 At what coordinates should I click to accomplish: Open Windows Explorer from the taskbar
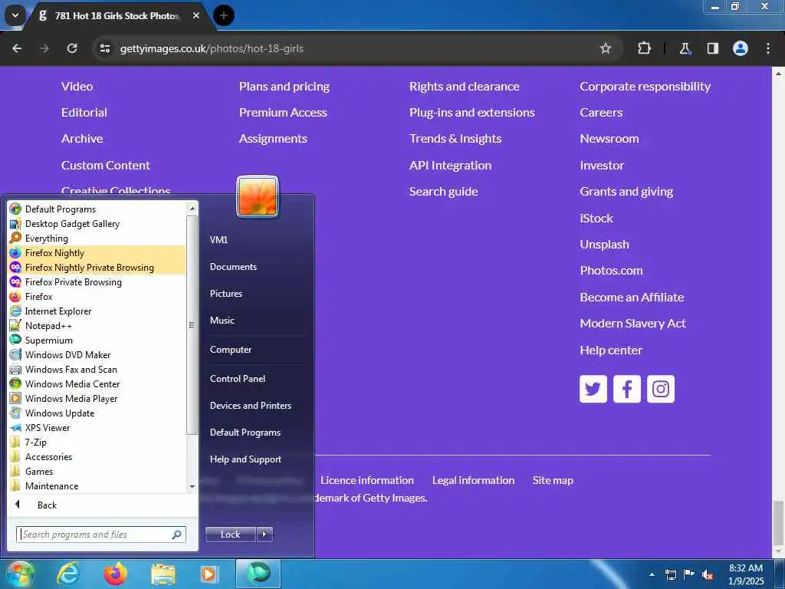163,574
